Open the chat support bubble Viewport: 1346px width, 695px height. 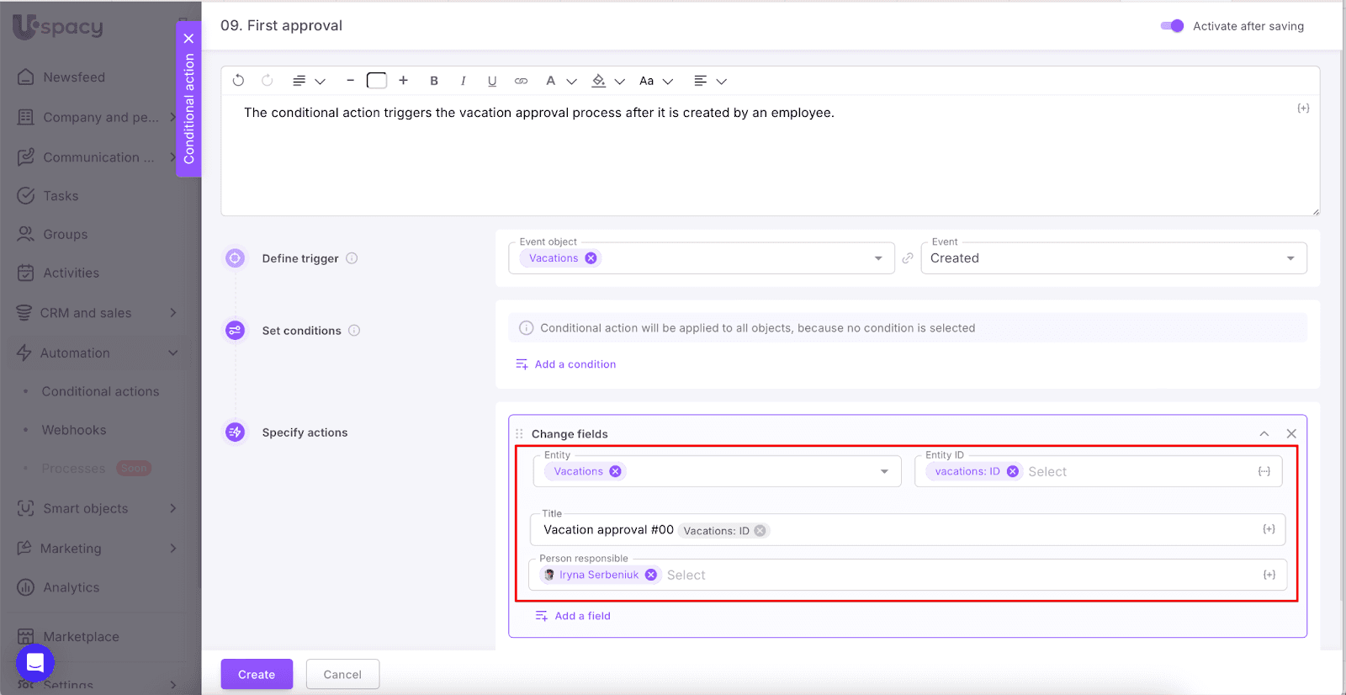click(35, 663)
